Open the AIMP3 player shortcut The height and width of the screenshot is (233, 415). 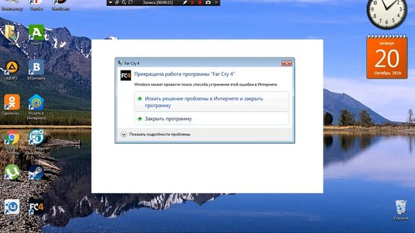(12, 69)
